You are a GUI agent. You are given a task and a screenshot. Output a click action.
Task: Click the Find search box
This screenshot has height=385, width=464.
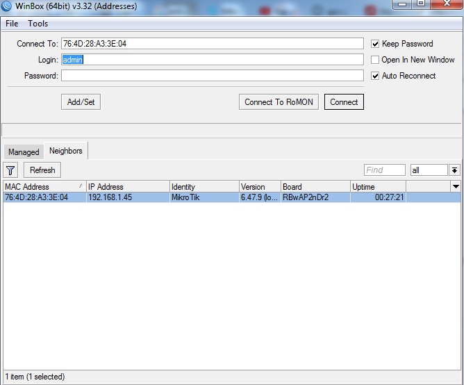(x=384, y=170)
